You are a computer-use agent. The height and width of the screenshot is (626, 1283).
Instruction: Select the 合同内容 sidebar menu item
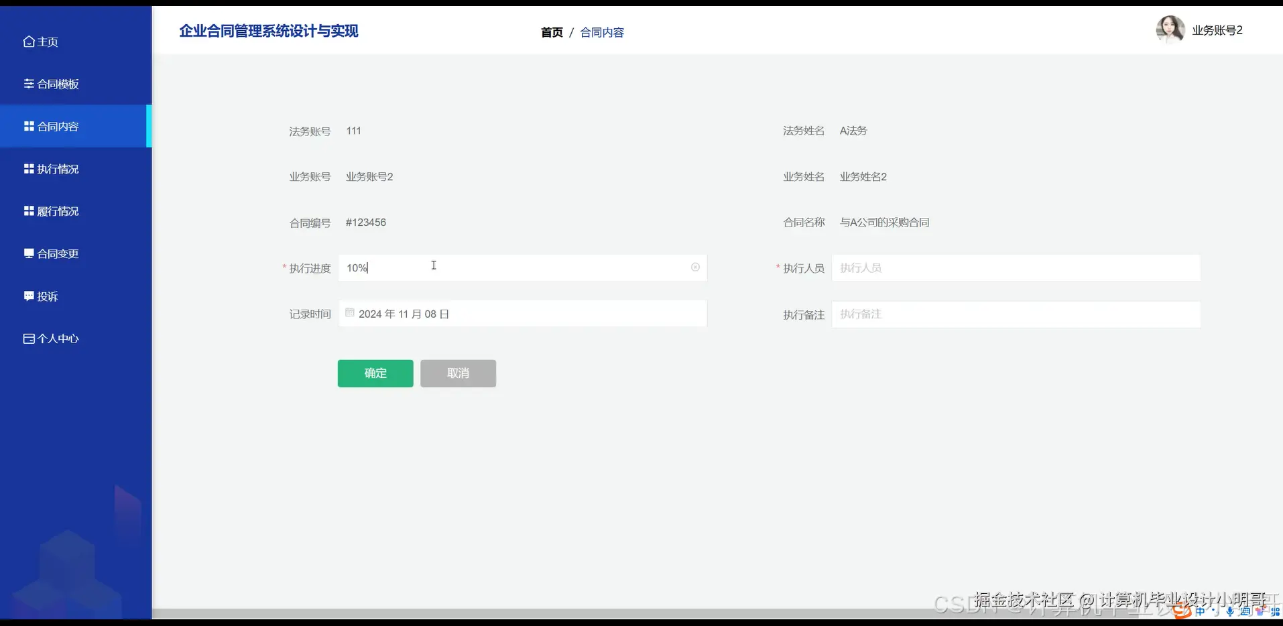(x=57, y=126)
